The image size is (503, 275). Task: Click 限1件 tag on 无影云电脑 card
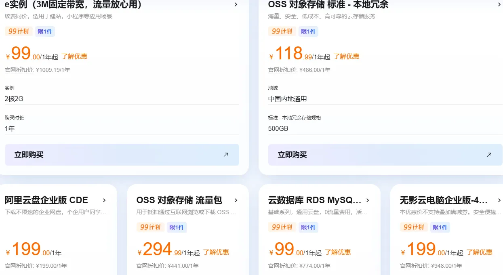(440, 227)
